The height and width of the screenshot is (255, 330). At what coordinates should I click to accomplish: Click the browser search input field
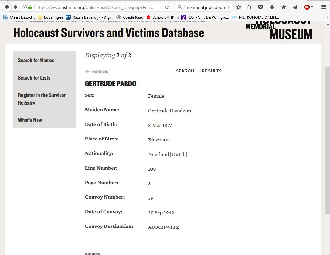click(204, 7)
